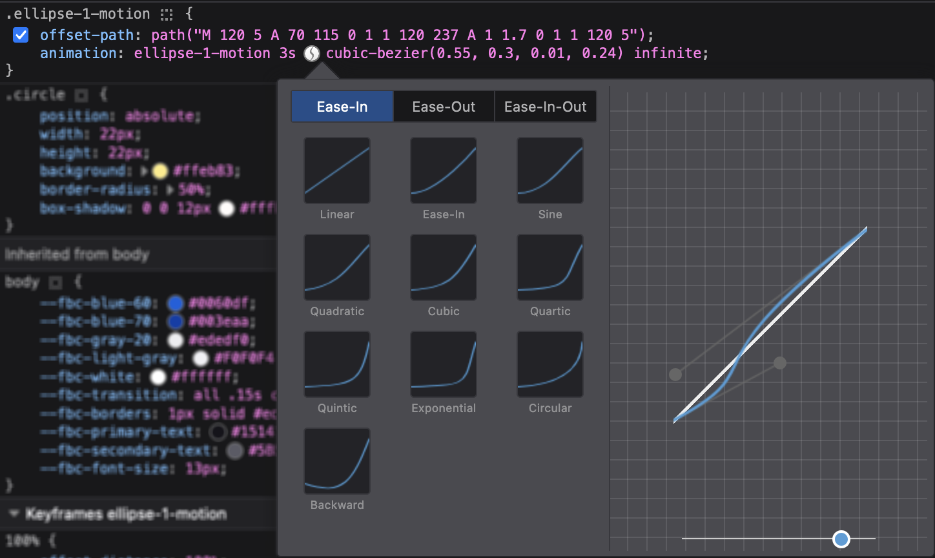Choose the Quintic easing preset
935x558 pixels.
click(337, 364)
